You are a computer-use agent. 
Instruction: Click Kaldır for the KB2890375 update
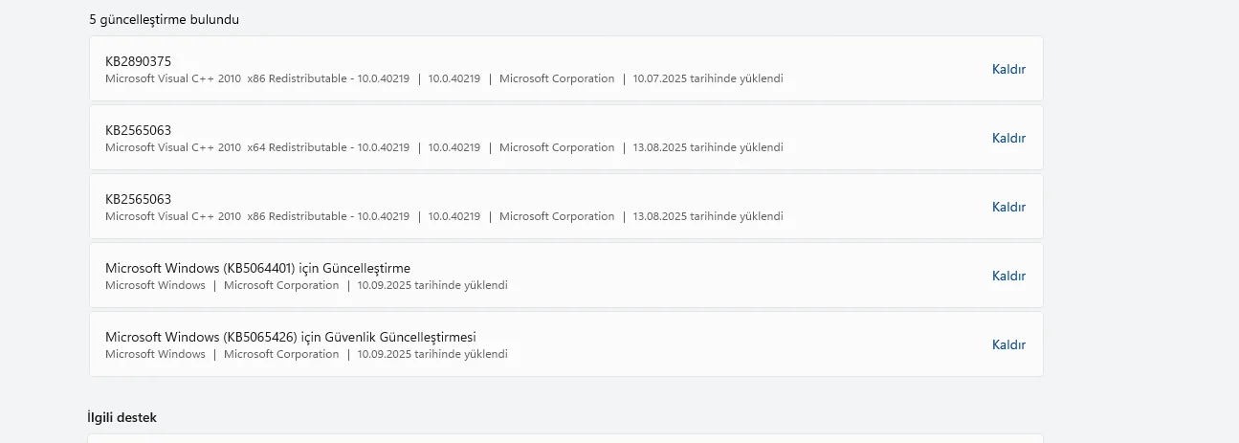[x=1008, y=69]
